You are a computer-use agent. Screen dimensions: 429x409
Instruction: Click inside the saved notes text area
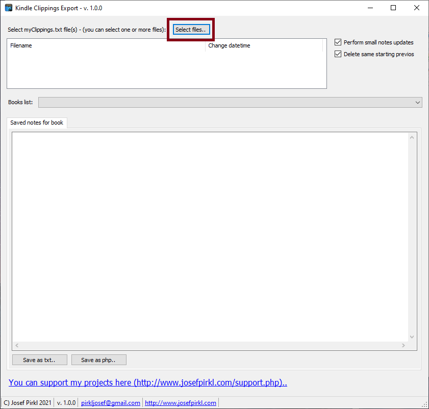(210, 237)
